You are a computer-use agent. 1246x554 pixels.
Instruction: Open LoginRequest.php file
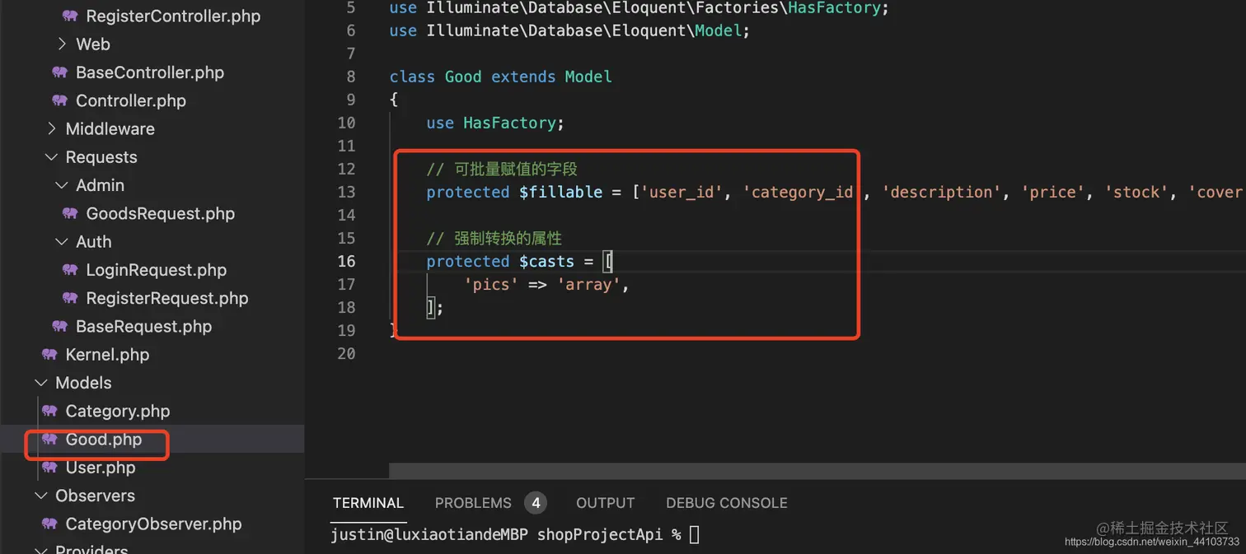[157, 270]
